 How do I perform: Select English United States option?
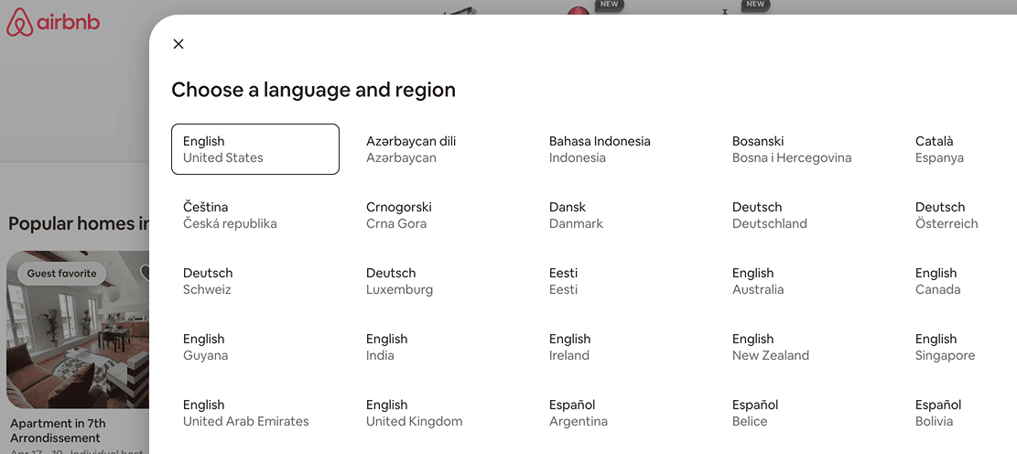tap(254, 149)
